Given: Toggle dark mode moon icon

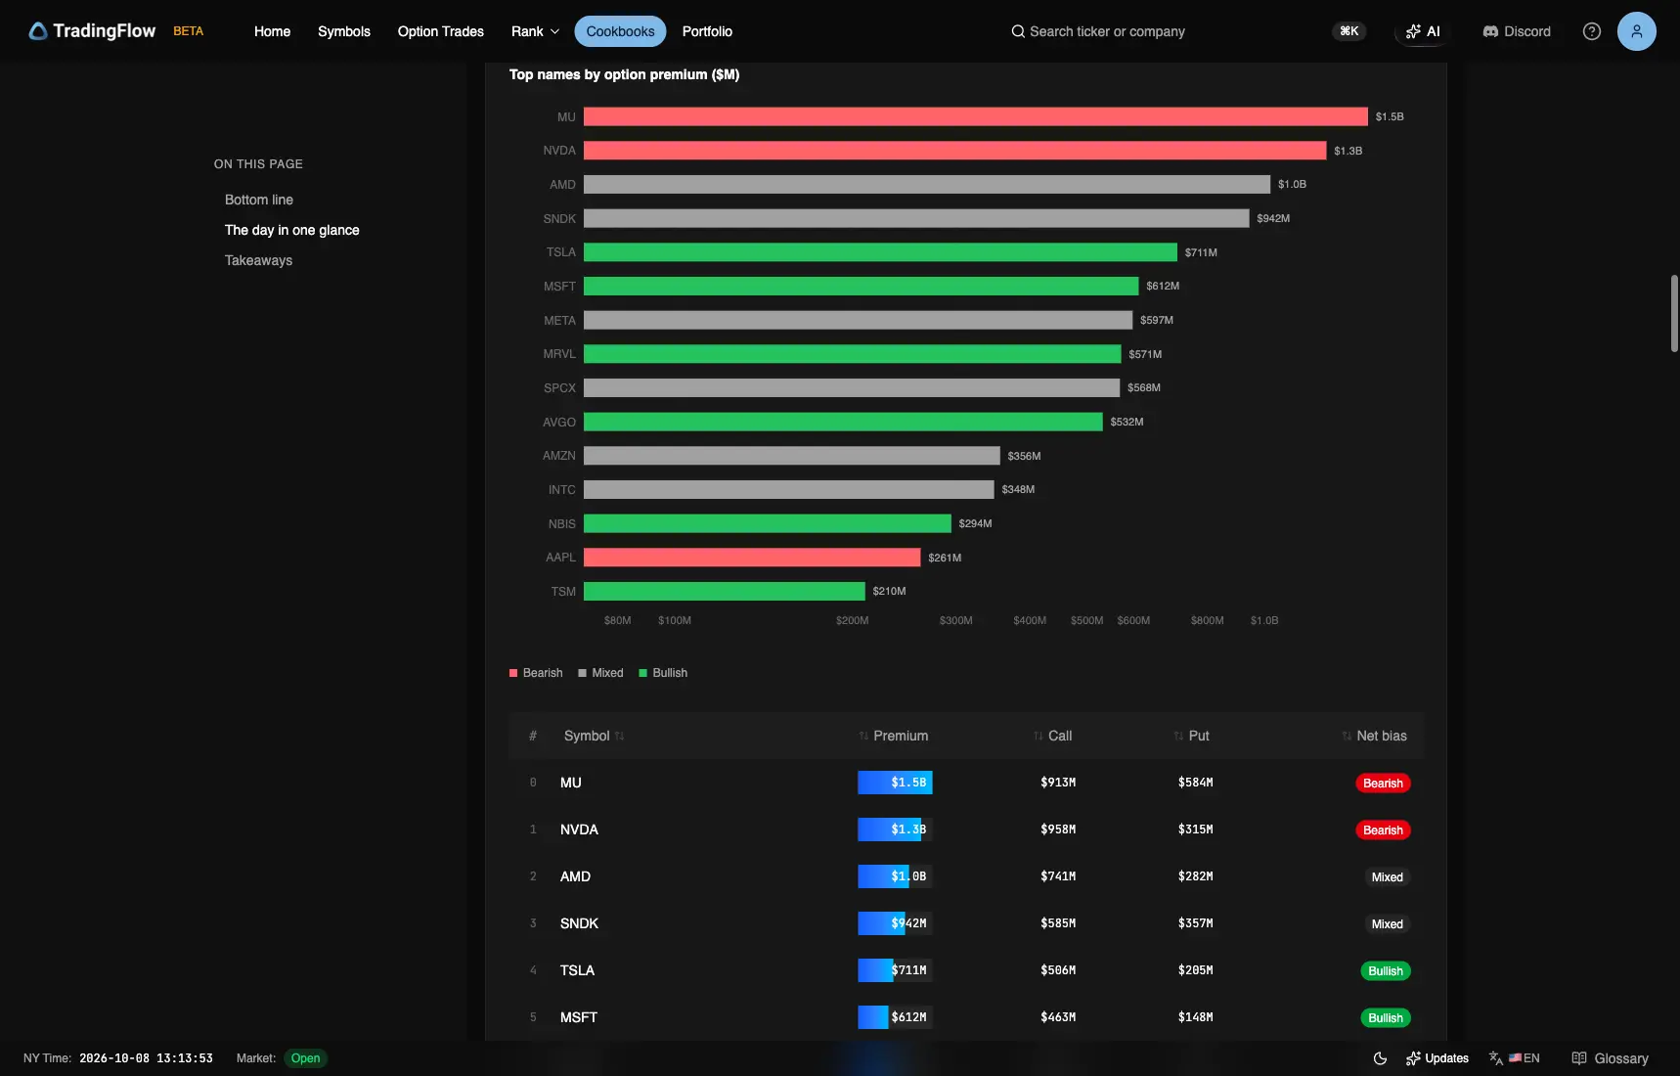Looking at the screenshot, I should click(1380, 1058).
